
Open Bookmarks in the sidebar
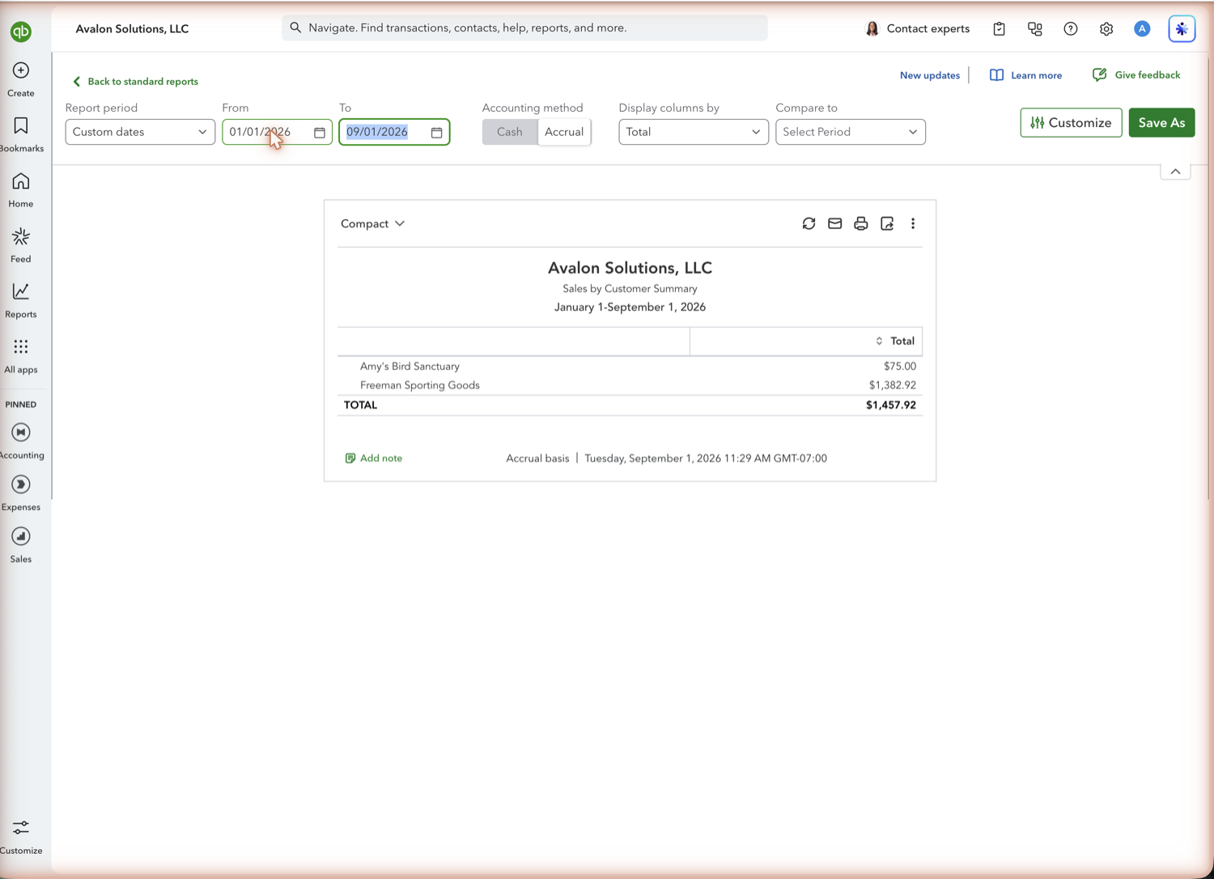21,134
